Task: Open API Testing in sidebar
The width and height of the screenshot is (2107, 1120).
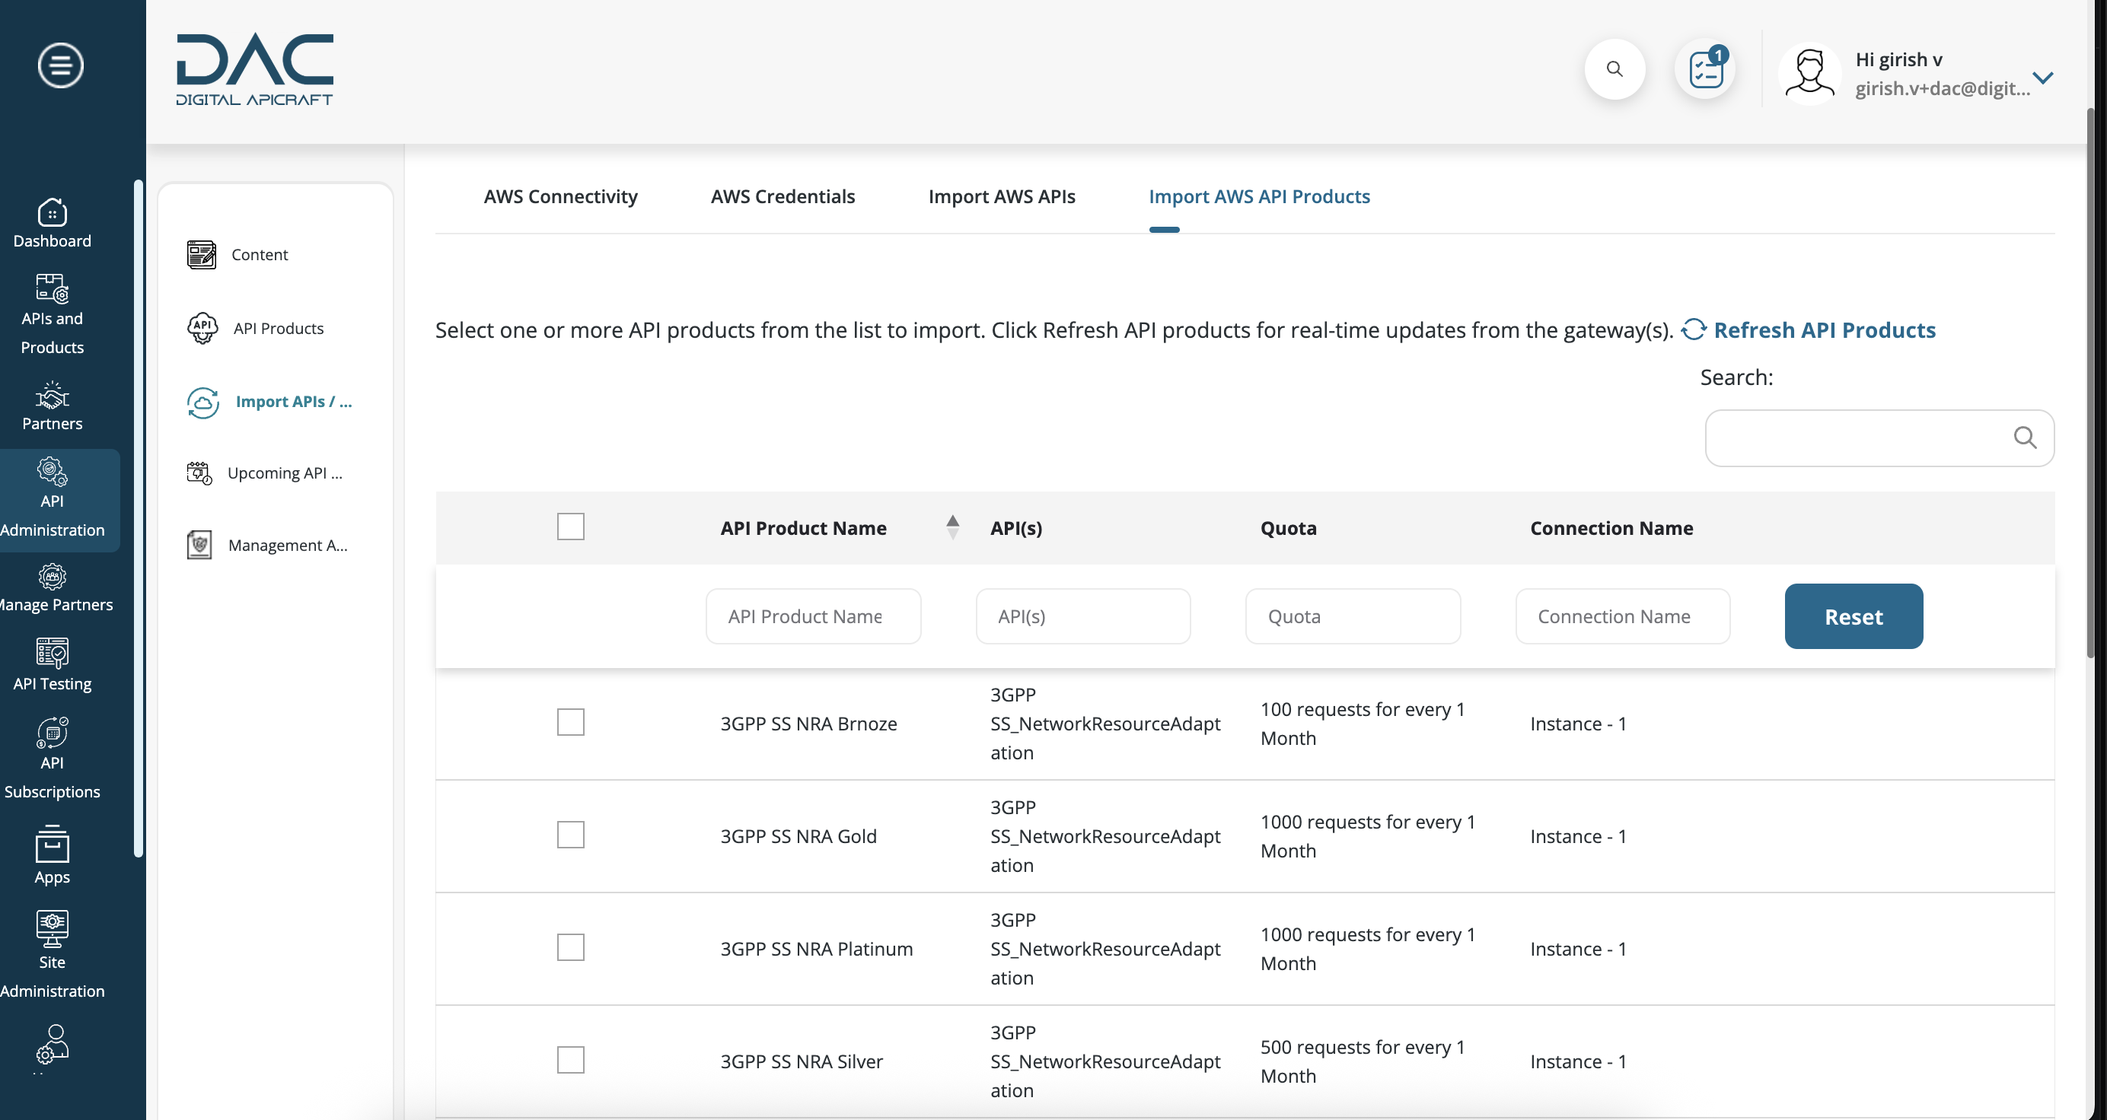Action: (53, 666)
